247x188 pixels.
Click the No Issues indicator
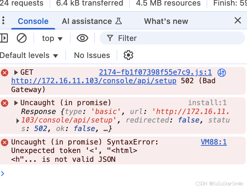pyautogui.click(x=92, y=55)
